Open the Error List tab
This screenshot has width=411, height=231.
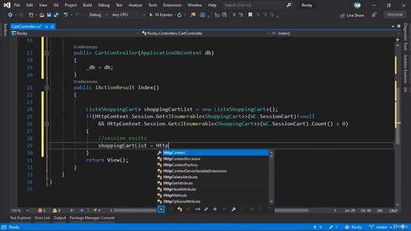click(x=42, y=218)
